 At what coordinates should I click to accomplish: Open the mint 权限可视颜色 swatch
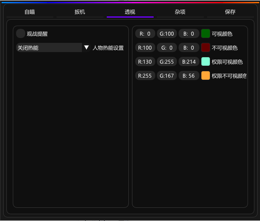[205, 62]
